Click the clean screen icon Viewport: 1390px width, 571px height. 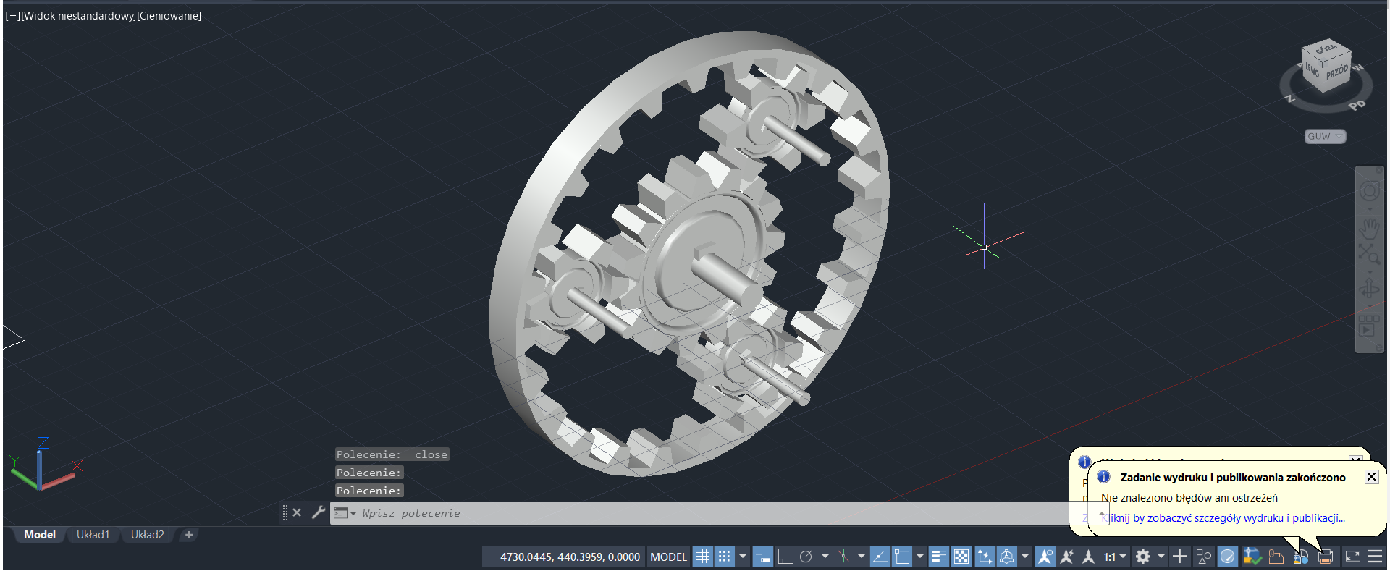[1353, 557]
